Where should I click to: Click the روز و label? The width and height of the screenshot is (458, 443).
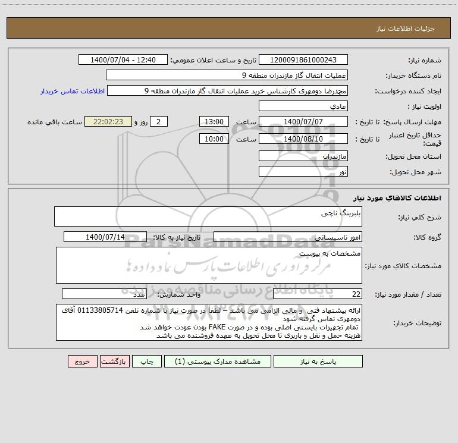click(141, 122)
